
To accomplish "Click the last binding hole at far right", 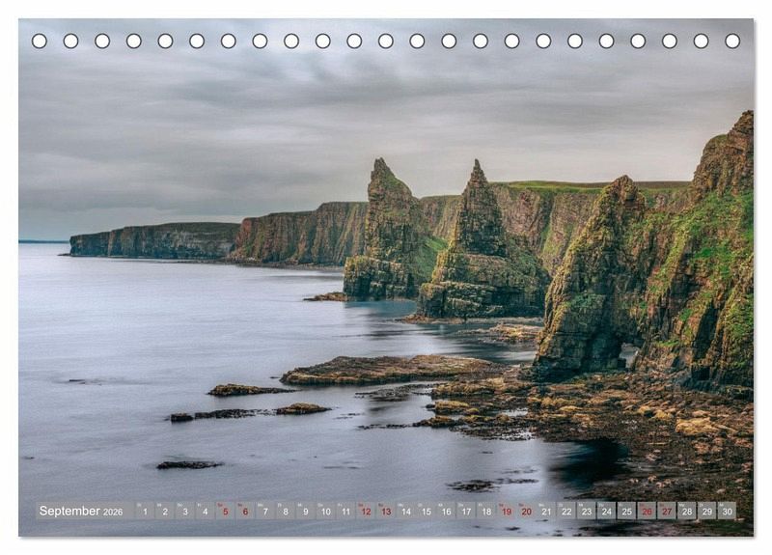I will [732, 41].
